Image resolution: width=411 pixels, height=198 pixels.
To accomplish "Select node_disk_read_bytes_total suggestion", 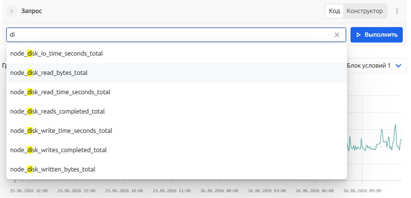I will (177, 73).
